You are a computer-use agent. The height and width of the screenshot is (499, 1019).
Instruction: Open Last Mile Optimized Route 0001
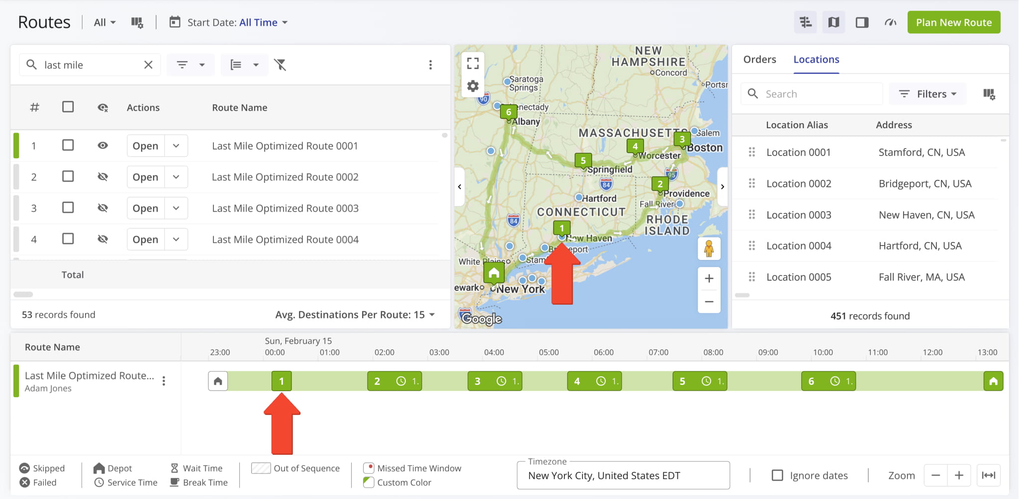[x=145, y=146]
